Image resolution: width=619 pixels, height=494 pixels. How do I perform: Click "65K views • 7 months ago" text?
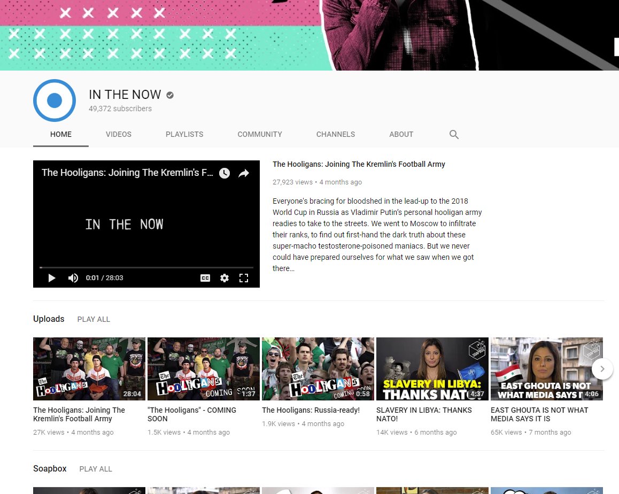click(531, 433)
